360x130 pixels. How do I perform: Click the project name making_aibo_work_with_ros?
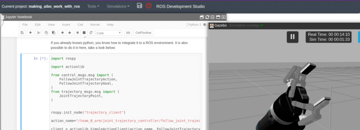coord(54,6)
